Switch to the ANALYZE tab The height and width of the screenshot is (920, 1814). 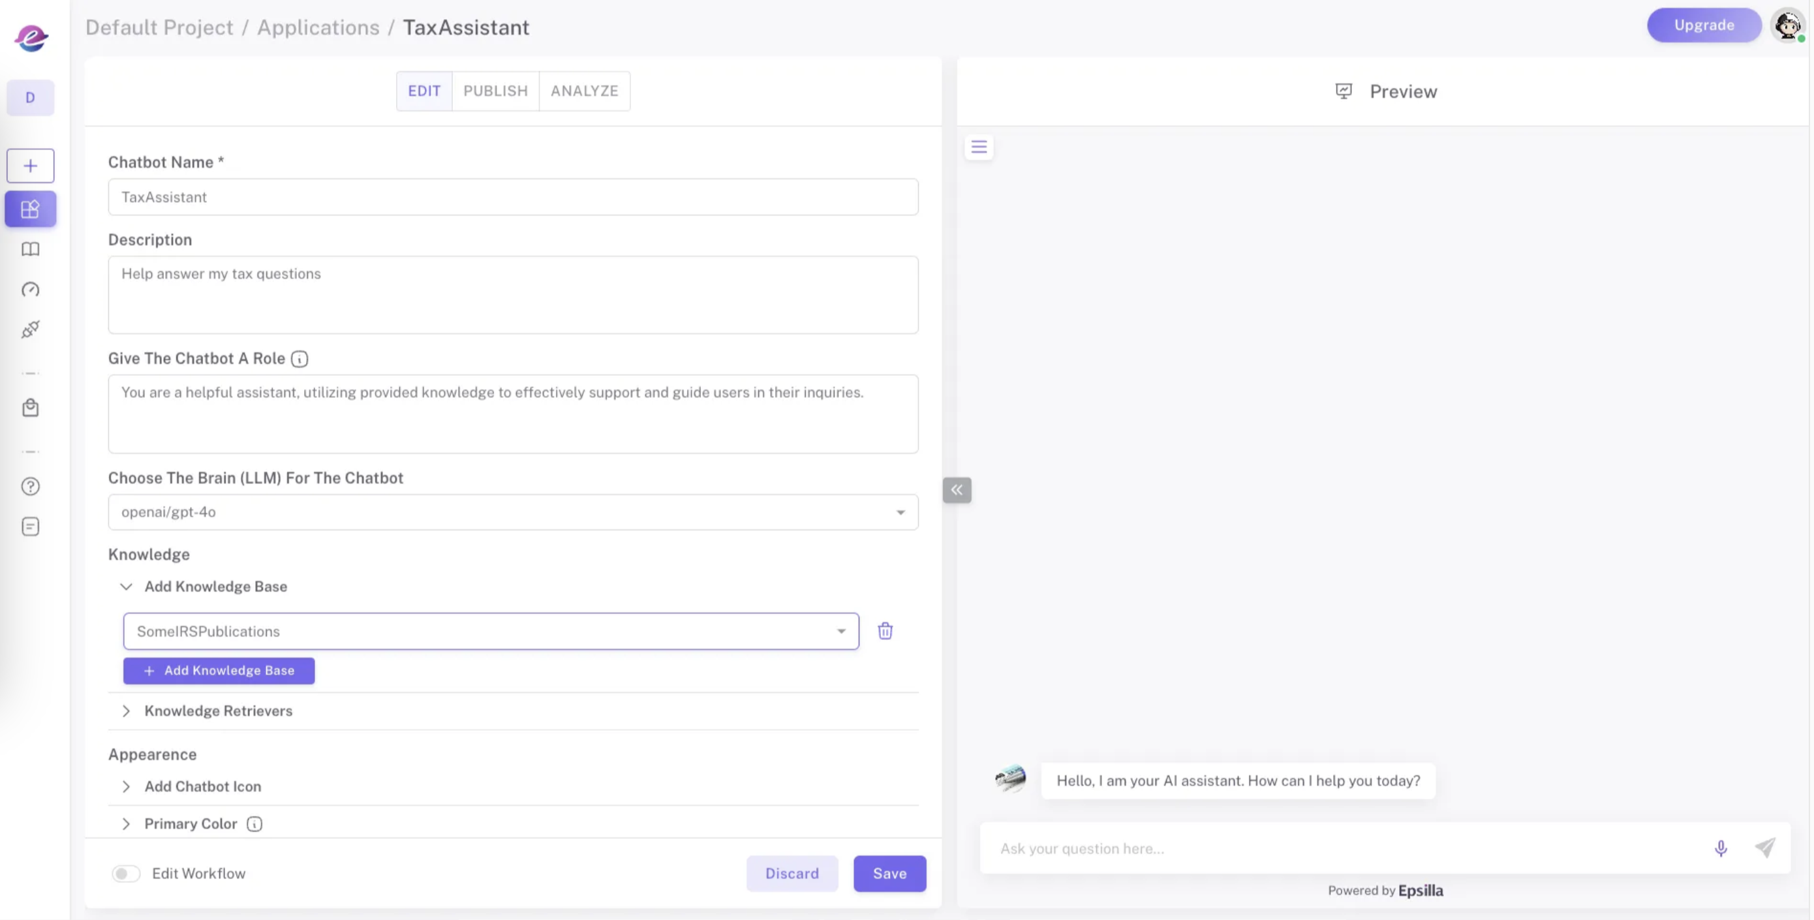pos(584,91)
